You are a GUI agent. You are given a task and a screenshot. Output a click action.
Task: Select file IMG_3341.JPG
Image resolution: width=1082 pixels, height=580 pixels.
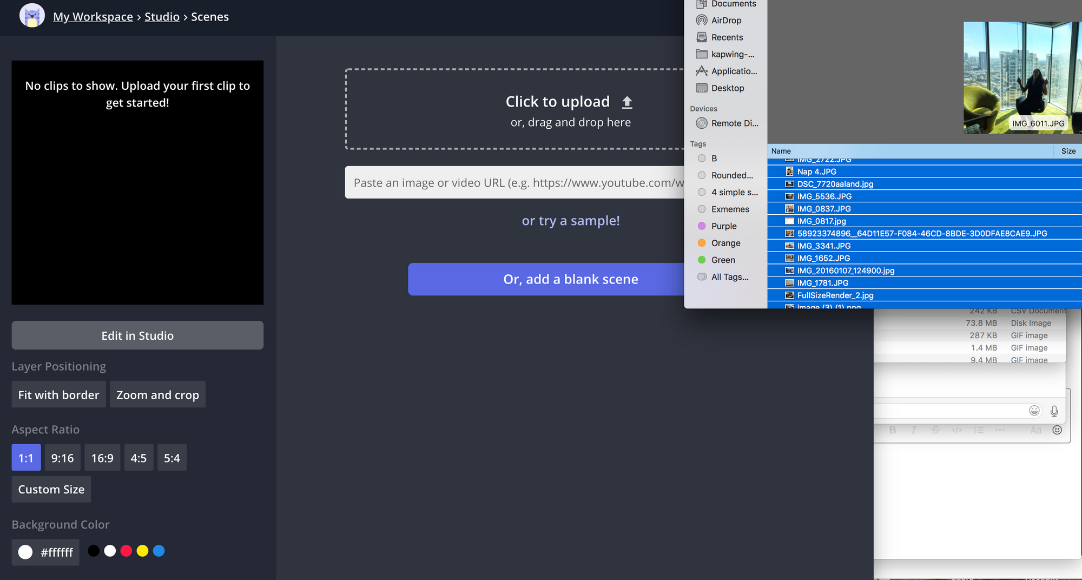pos(925,246)
